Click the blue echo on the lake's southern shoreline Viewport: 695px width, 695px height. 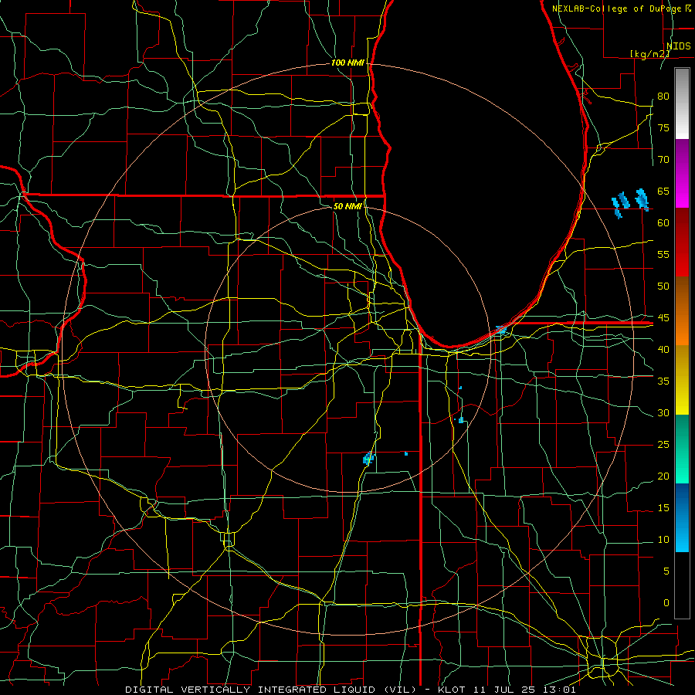(x=500, y=329)
